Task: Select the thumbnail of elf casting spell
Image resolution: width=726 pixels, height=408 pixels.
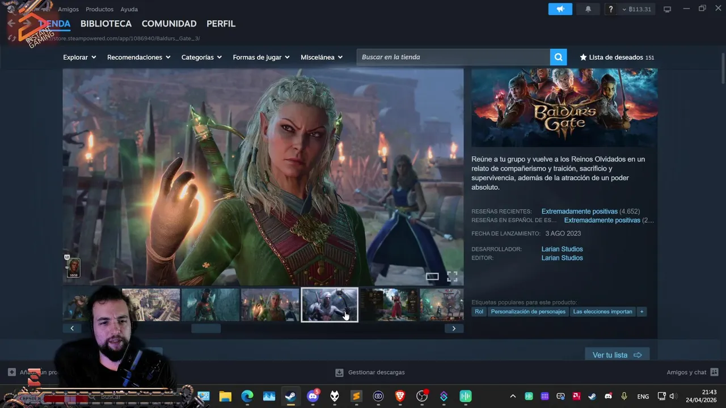Action: 270,305
